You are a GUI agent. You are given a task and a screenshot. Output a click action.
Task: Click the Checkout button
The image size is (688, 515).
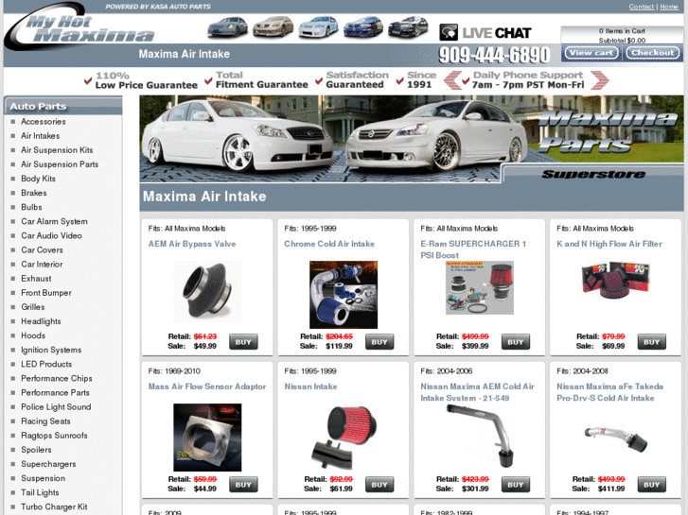pos(652,53)
